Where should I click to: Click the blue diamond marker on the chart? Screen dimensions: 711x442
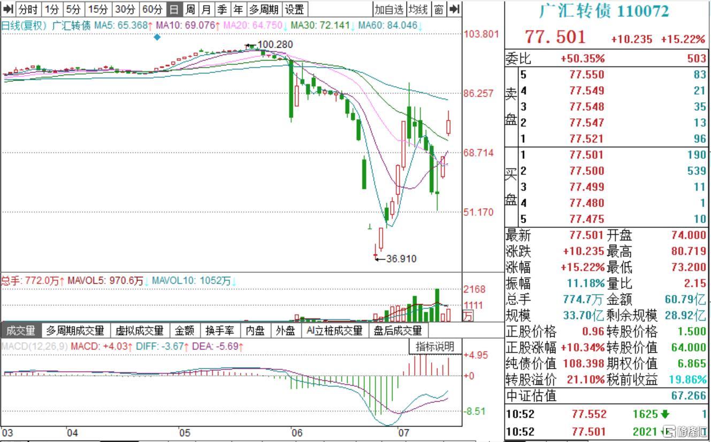pos(157,37)
